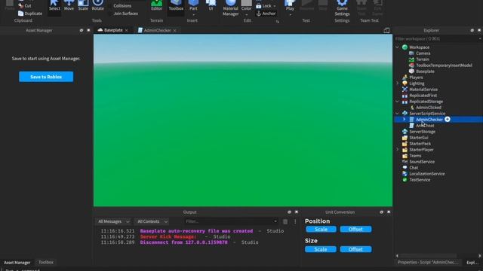Select the Select tool in the ribbon
Screen dimensions: 483x271
[x=54, y=5]
